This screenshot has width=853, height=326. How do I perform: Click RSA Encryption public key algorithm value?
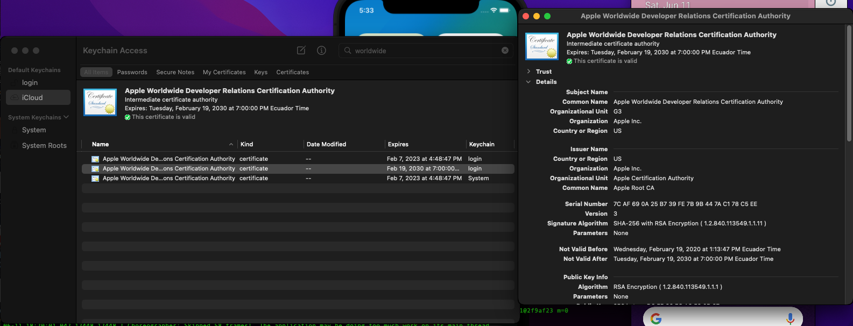coord(668,287)
